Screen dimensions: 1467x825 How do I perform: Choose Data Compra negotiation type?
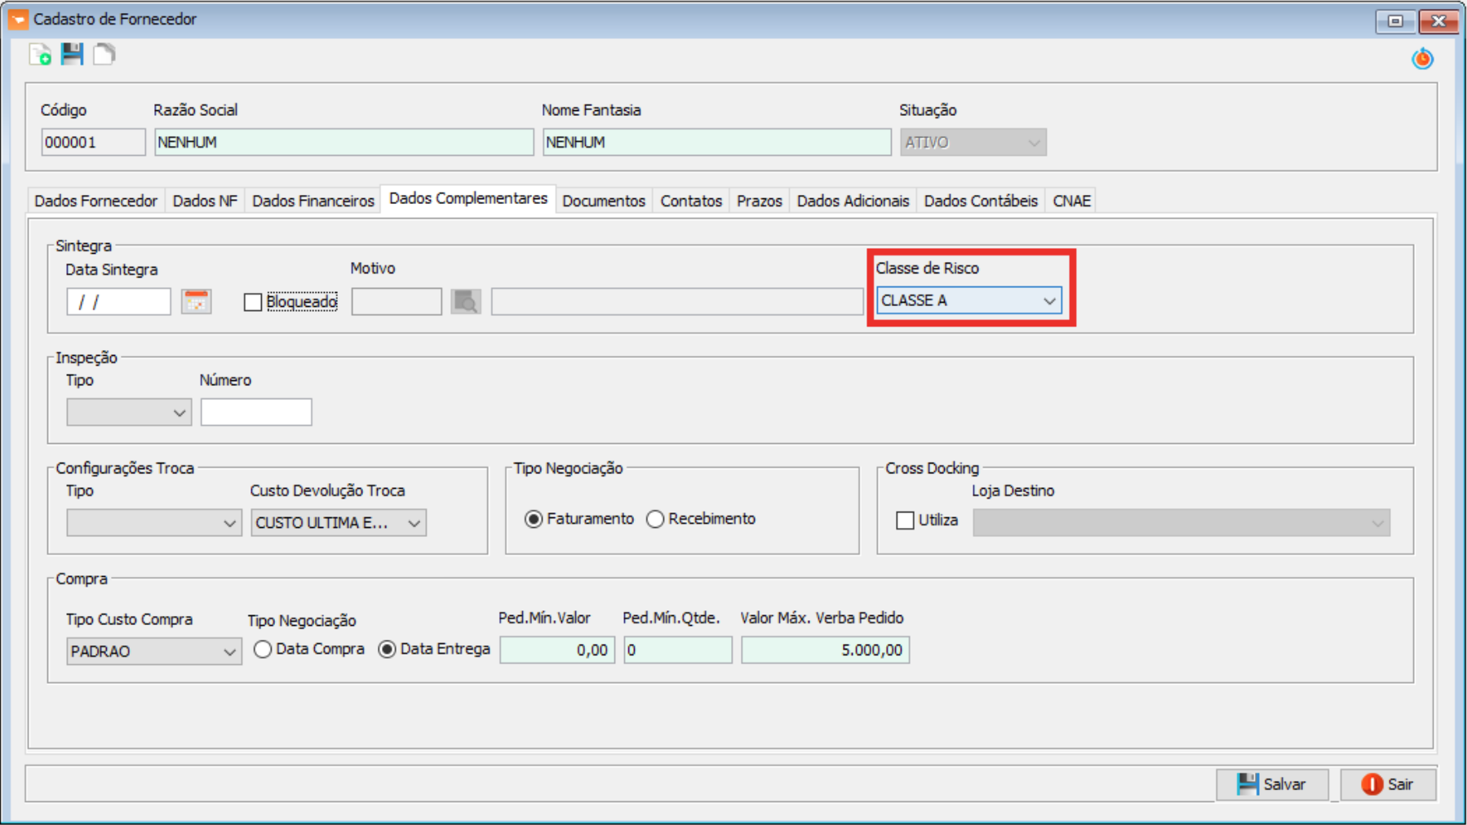tap(263, 650)
